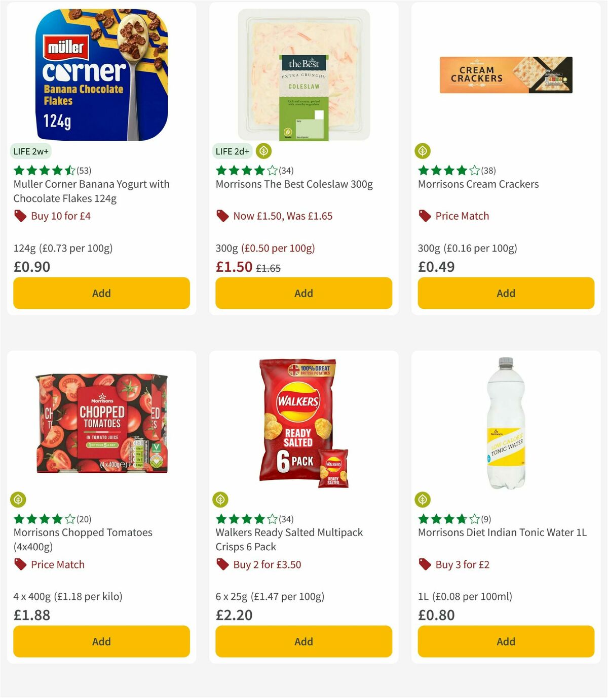View the 38 reviews for Cream Crackers
Screen dimensions: 608x698
click(x=487, y=171)
